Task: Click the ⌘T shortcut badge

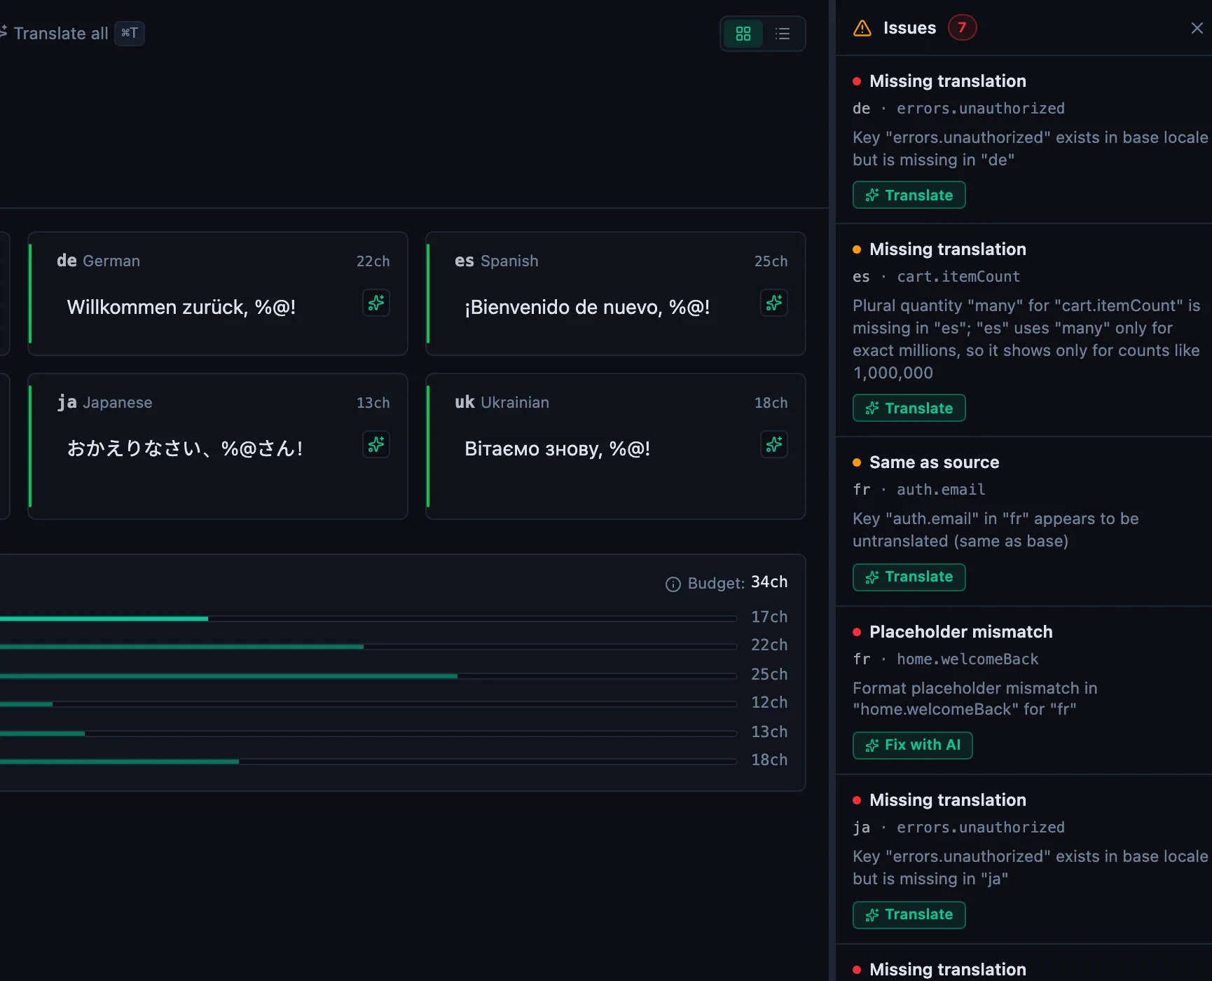Action: click(130, 33)
